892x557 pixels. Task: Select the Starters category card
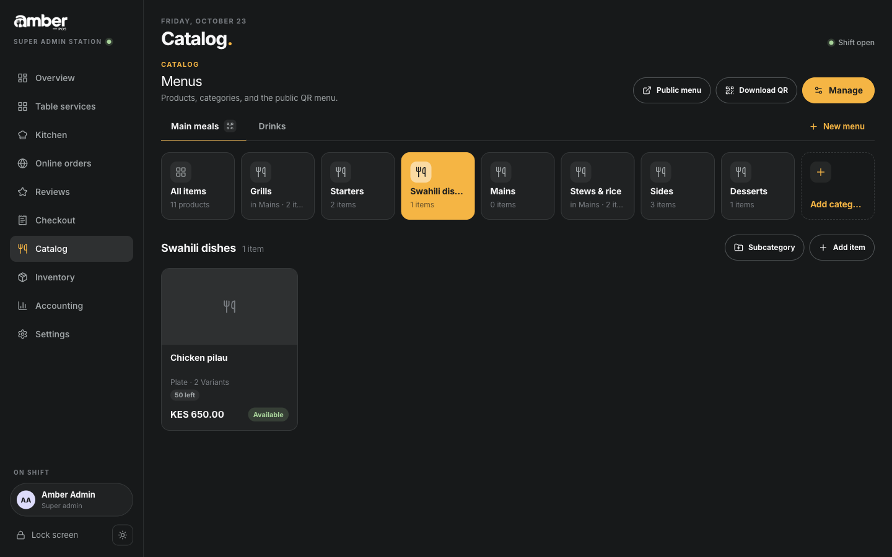point(358,186)
